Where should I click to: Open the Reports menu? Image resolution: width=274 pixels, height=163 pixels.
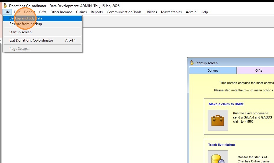97,12
